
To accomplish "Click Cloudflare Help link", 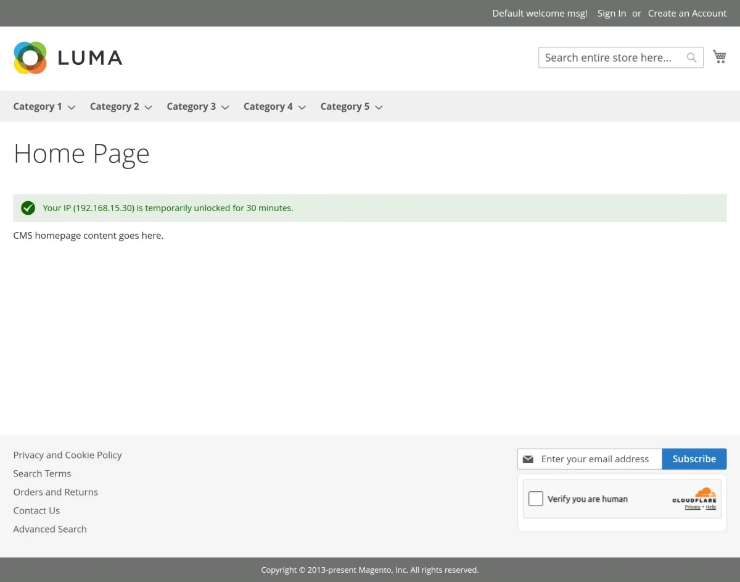I will point(711,507).
